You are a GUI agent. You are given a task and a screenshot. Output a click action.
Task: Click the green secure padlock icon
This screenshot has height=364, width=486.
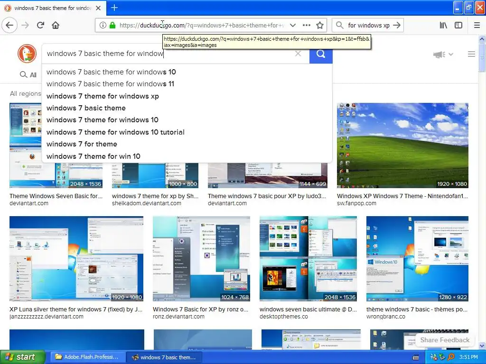[x=112, y=26]
